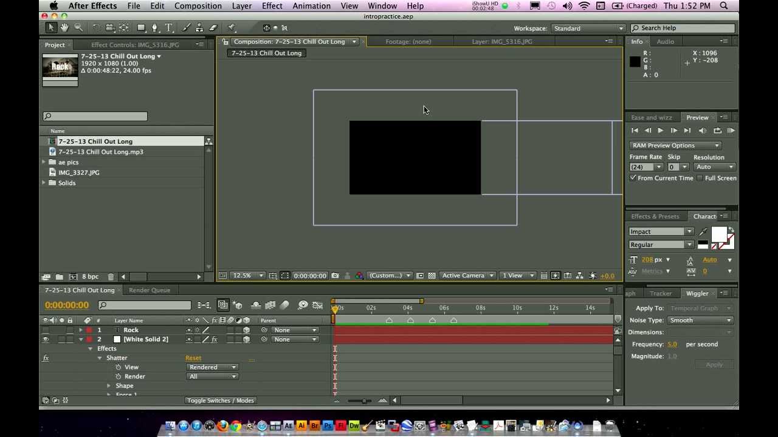Select the Rectangle shape tool
The image size is (778, 437).
coord(141,28)
